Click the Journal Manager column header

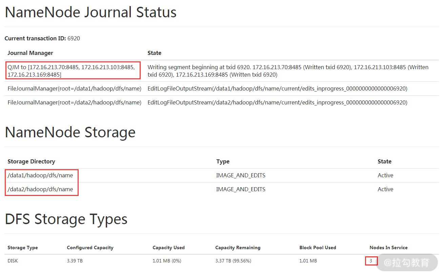click(x=30, y=53)
